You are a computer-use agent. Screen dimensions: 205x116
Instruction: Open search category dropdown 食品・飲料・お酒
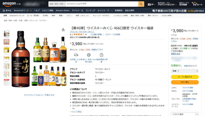point(57,4)
